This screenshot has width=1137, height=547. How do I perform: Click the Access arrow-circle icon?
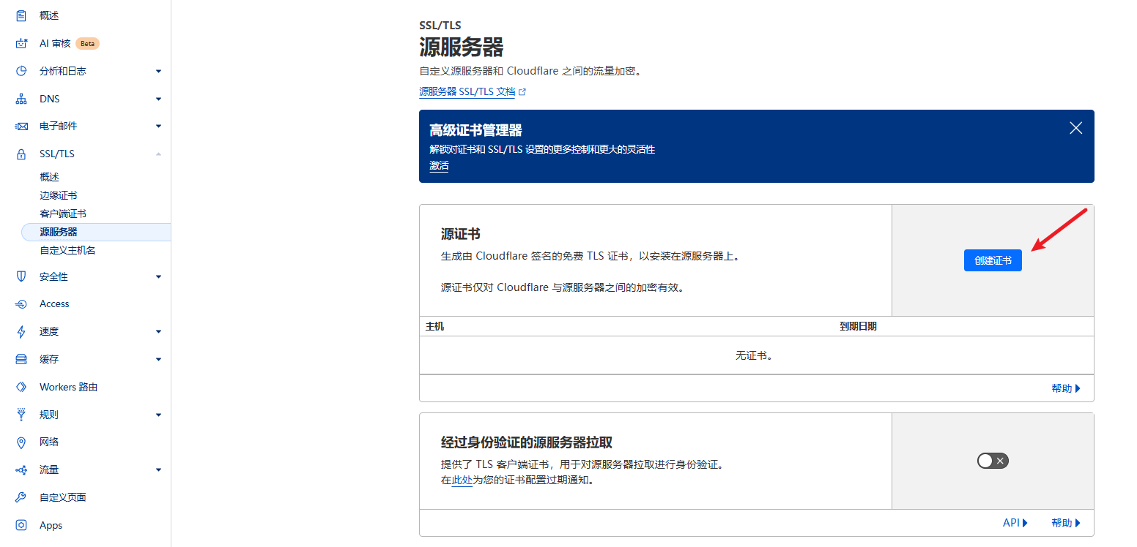click(21, 303)
